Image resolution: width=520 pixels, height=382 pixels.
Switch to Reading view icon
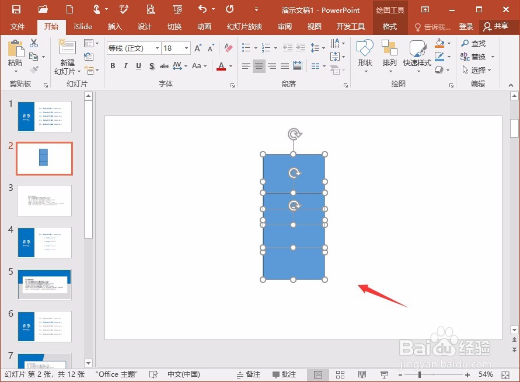(362, 375)
